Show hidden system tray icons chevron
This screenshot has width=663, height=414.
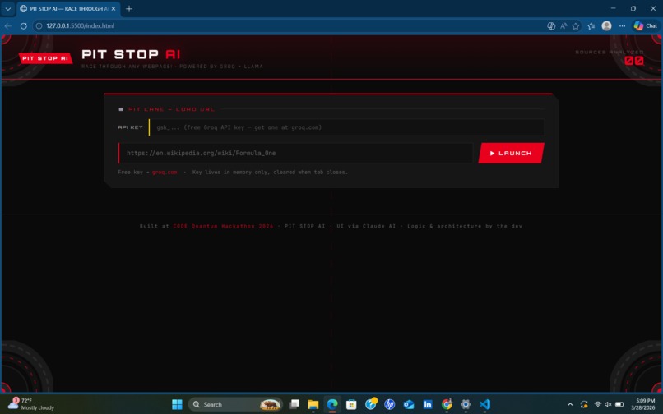[570, 404]
